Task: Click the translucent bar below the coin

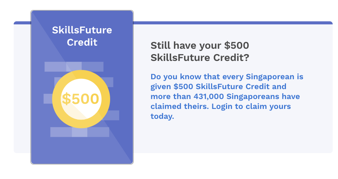Action: point(80,132)
